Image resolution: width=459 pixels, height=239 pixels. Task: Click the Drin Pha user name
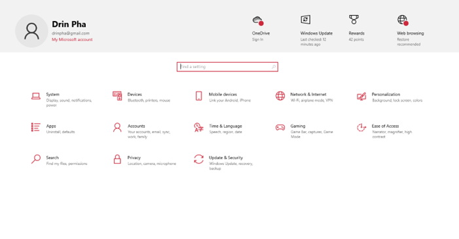pyautogui.click(x=69, y=24)
